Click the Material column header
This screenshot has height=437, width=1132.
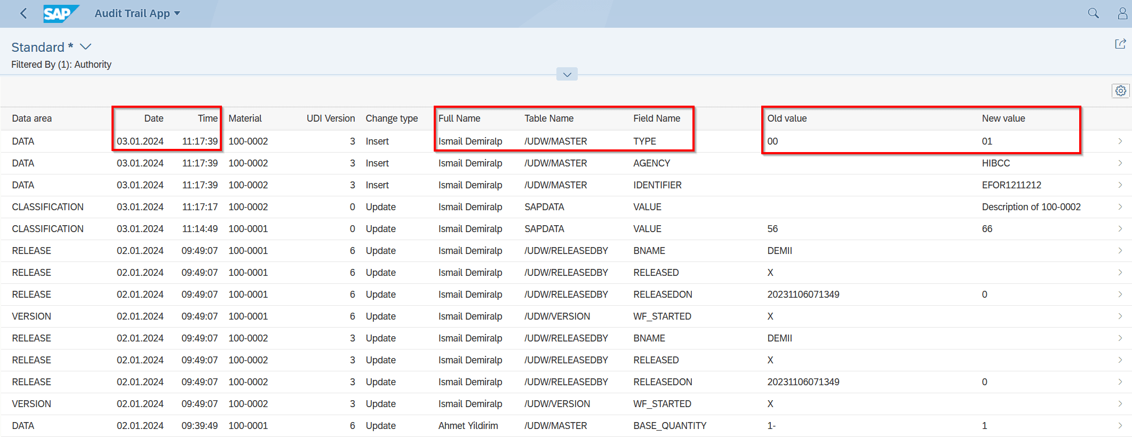245,118
